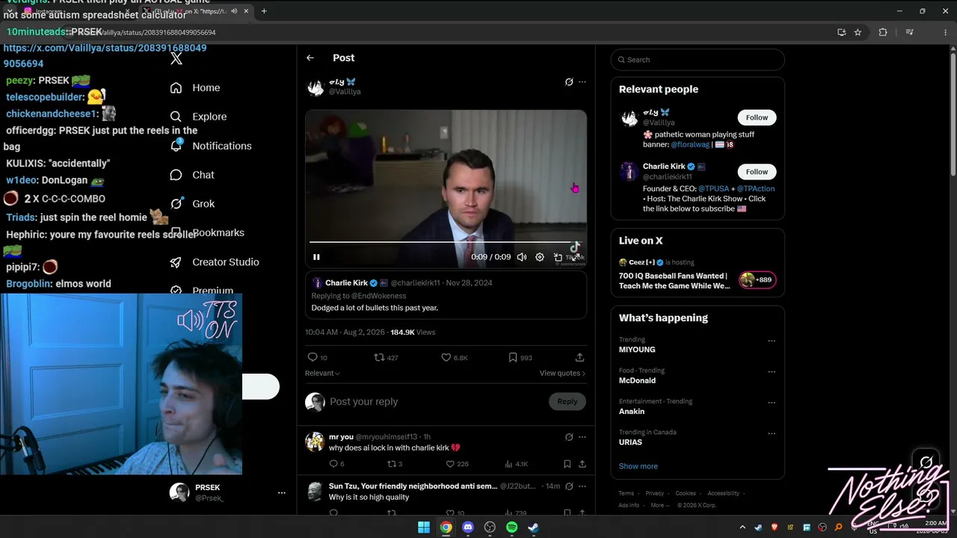Image resolution: width=957 pixels, height=538 pixels.
Task: Search X using the Search box
Action: (x=698, y=60)
